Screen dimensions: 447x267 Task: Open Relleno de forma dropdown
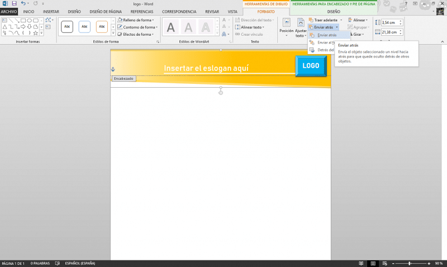point(136,20)
